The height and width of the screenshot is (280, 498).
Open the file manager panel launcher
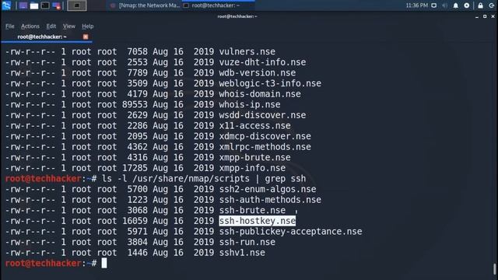[34, 5]
